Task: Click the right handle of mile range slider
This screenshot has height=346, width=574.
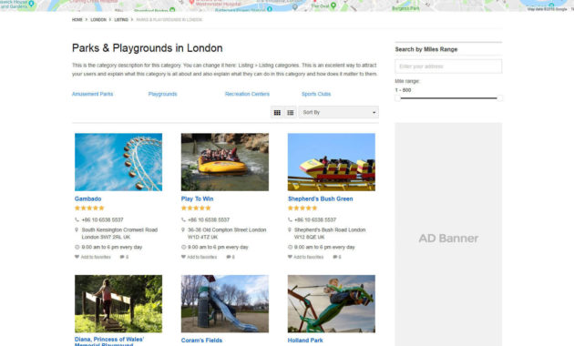Action: pos(499,98)
